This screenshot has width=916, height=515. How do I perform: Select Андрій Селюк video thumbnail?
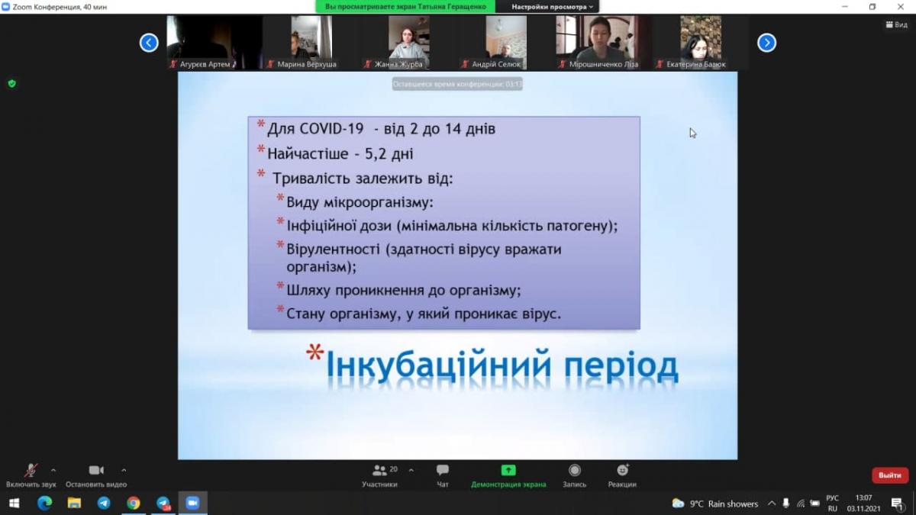(506, 43)
